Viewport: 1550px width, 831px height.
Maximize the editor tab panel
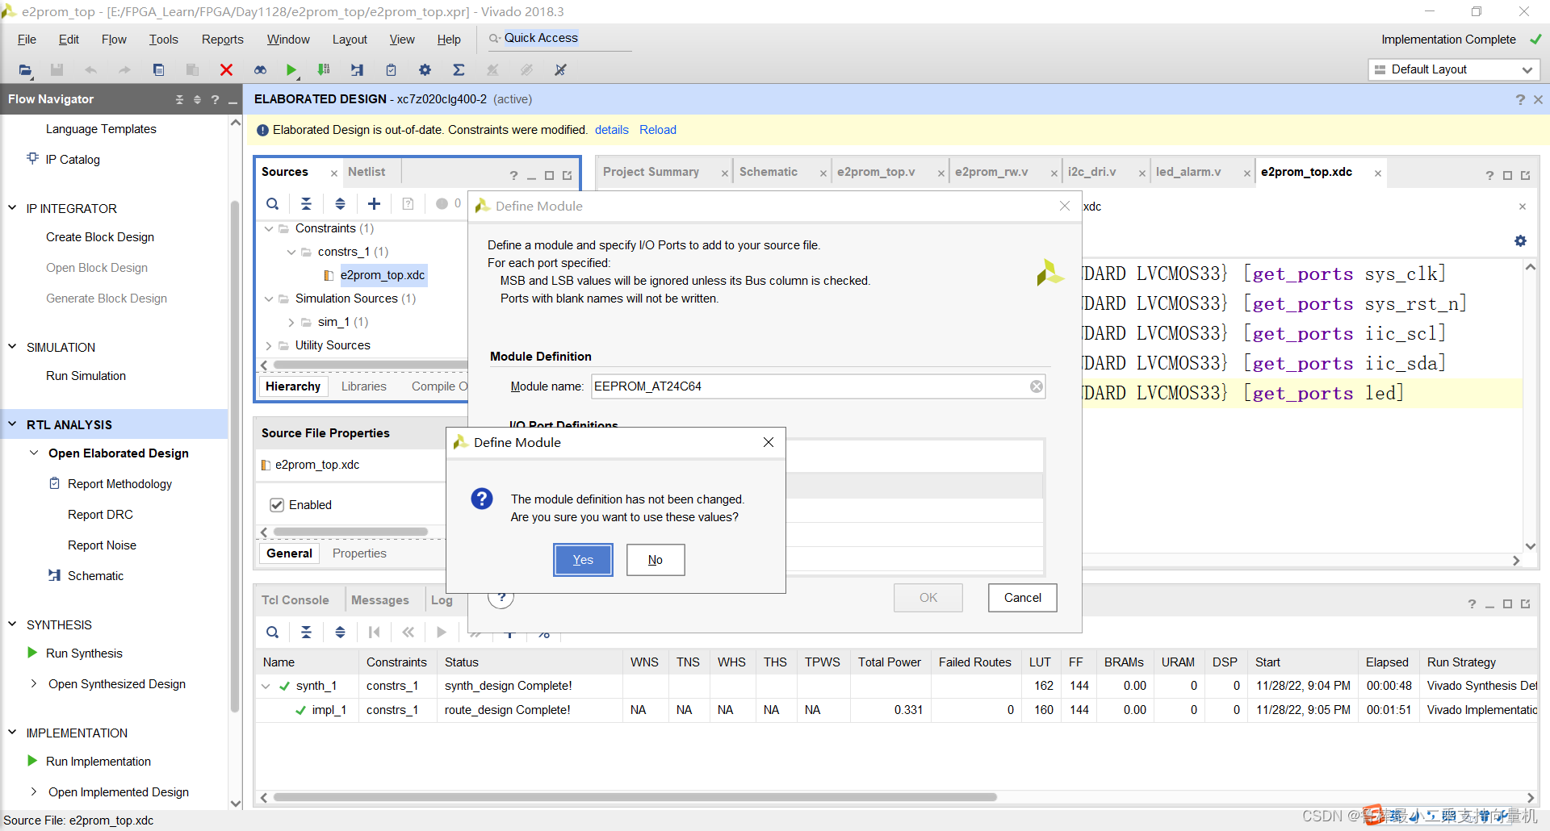click(1507, 175)
